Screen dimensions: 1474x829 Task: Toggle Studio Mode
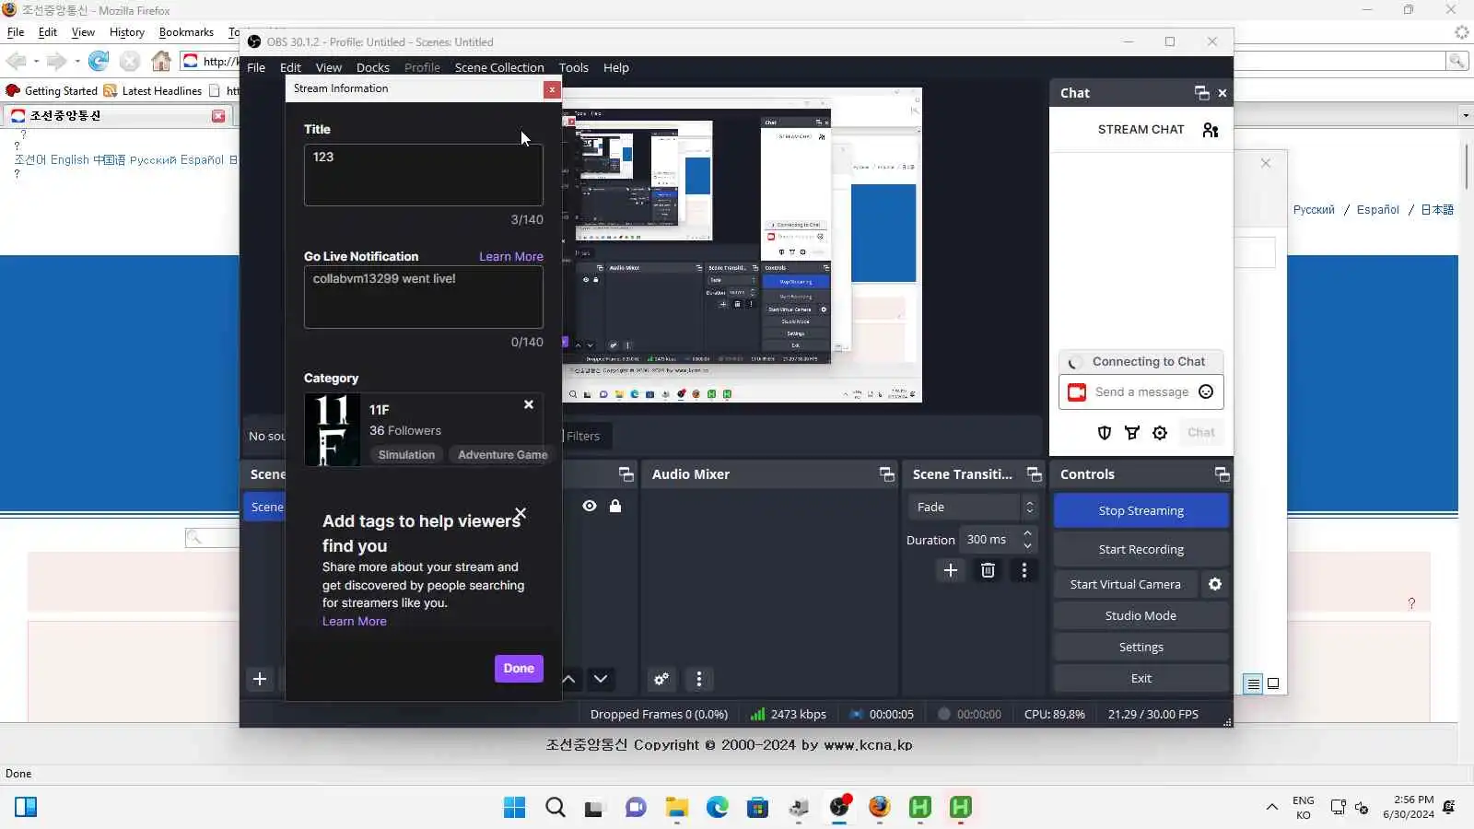(x=1141, y=616)
